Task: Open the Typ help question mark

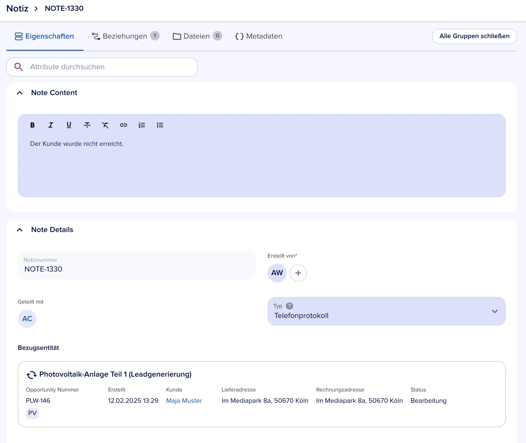Action: [289, 306]
